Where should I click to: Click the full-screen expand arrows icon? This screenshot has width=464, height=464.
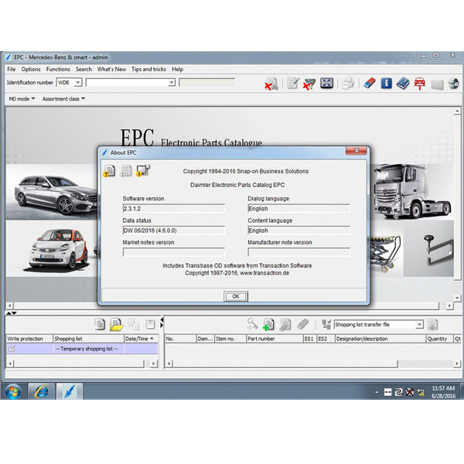point(326,84)
